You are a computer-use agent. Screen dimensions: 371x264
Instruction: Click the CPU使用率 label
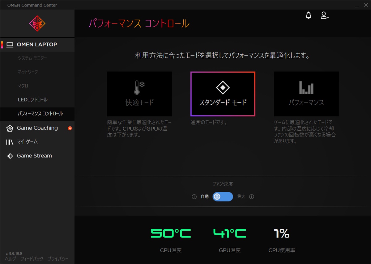tap(282, 250)
